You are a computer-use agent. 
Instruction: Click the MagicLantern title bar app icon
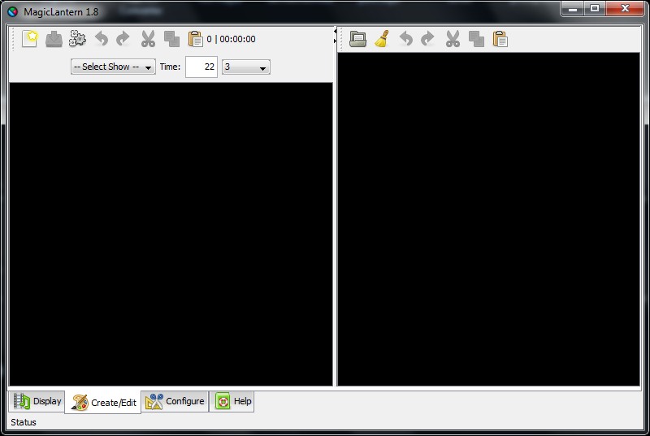[13, 11]
